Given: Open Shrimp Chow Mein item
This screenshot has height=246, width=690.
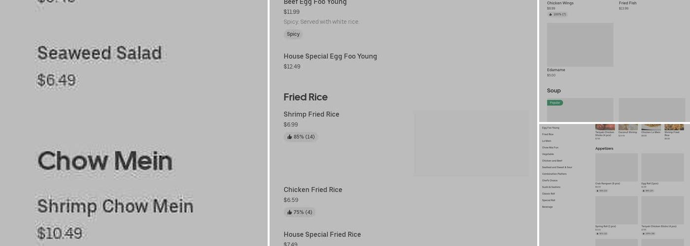Looking at the screenshot, I should (x=115, y=206).
